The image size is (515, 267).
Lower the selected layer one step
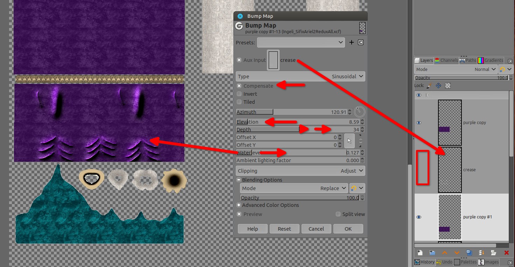tap(457, 253)
